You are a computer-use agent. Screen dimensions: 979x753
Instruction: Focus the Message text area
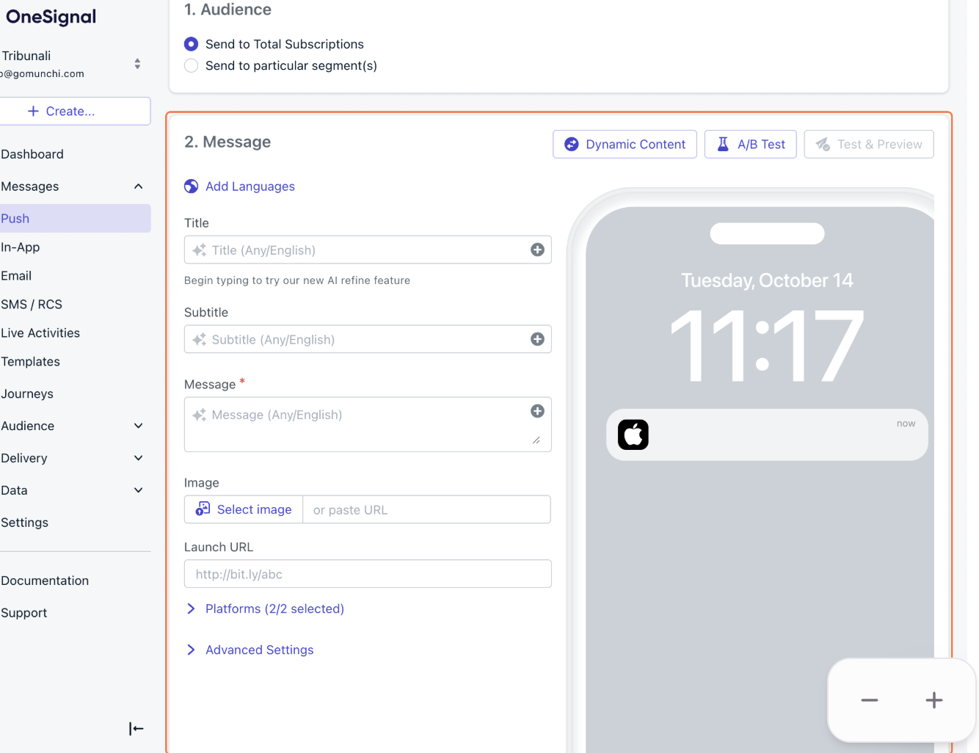[368, 424]
